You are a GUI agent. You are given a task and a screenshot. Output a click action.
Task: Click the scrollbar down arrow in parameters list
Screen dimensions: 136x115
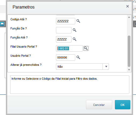(x=129, y=70)
